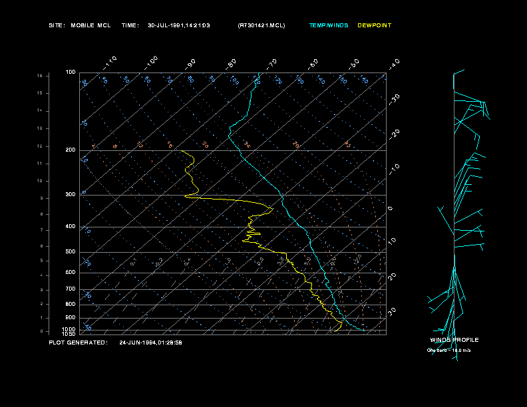Click the 100 pressure label at top
The image size is (527, 407).
coord(71,72)
